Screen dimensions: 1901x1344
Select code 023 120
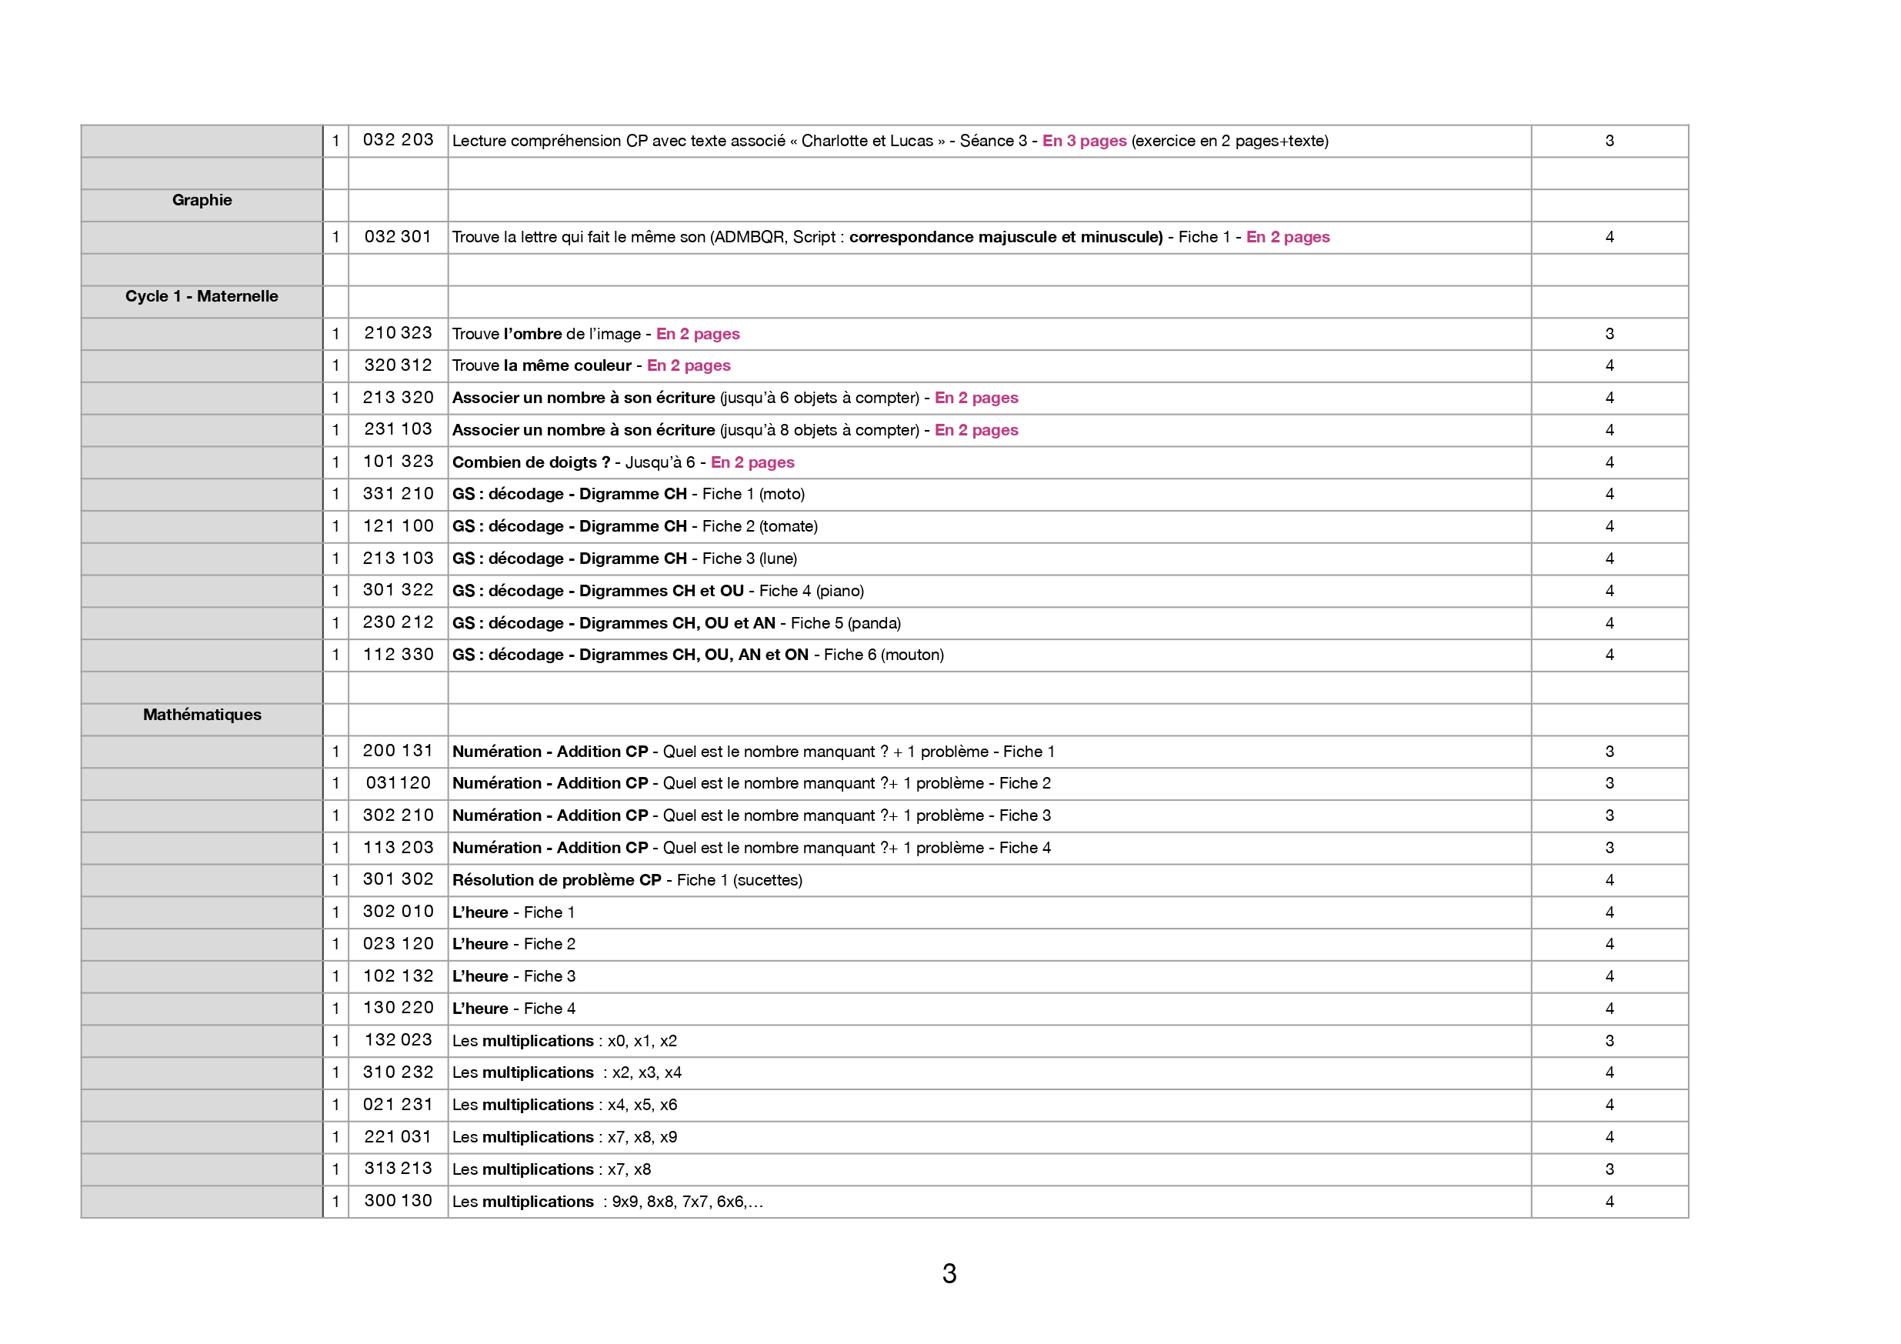pyautogui.click(x=399, y=943)
